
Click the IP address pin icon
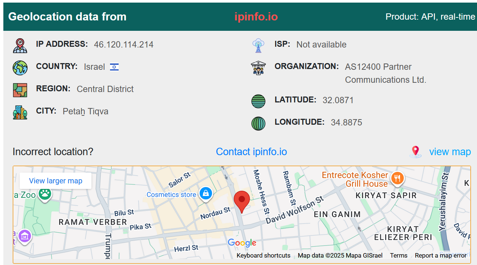click(20, 46)
